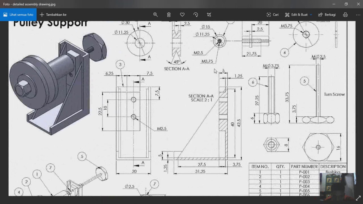Open the three-dot more options menu

point(358,14)
